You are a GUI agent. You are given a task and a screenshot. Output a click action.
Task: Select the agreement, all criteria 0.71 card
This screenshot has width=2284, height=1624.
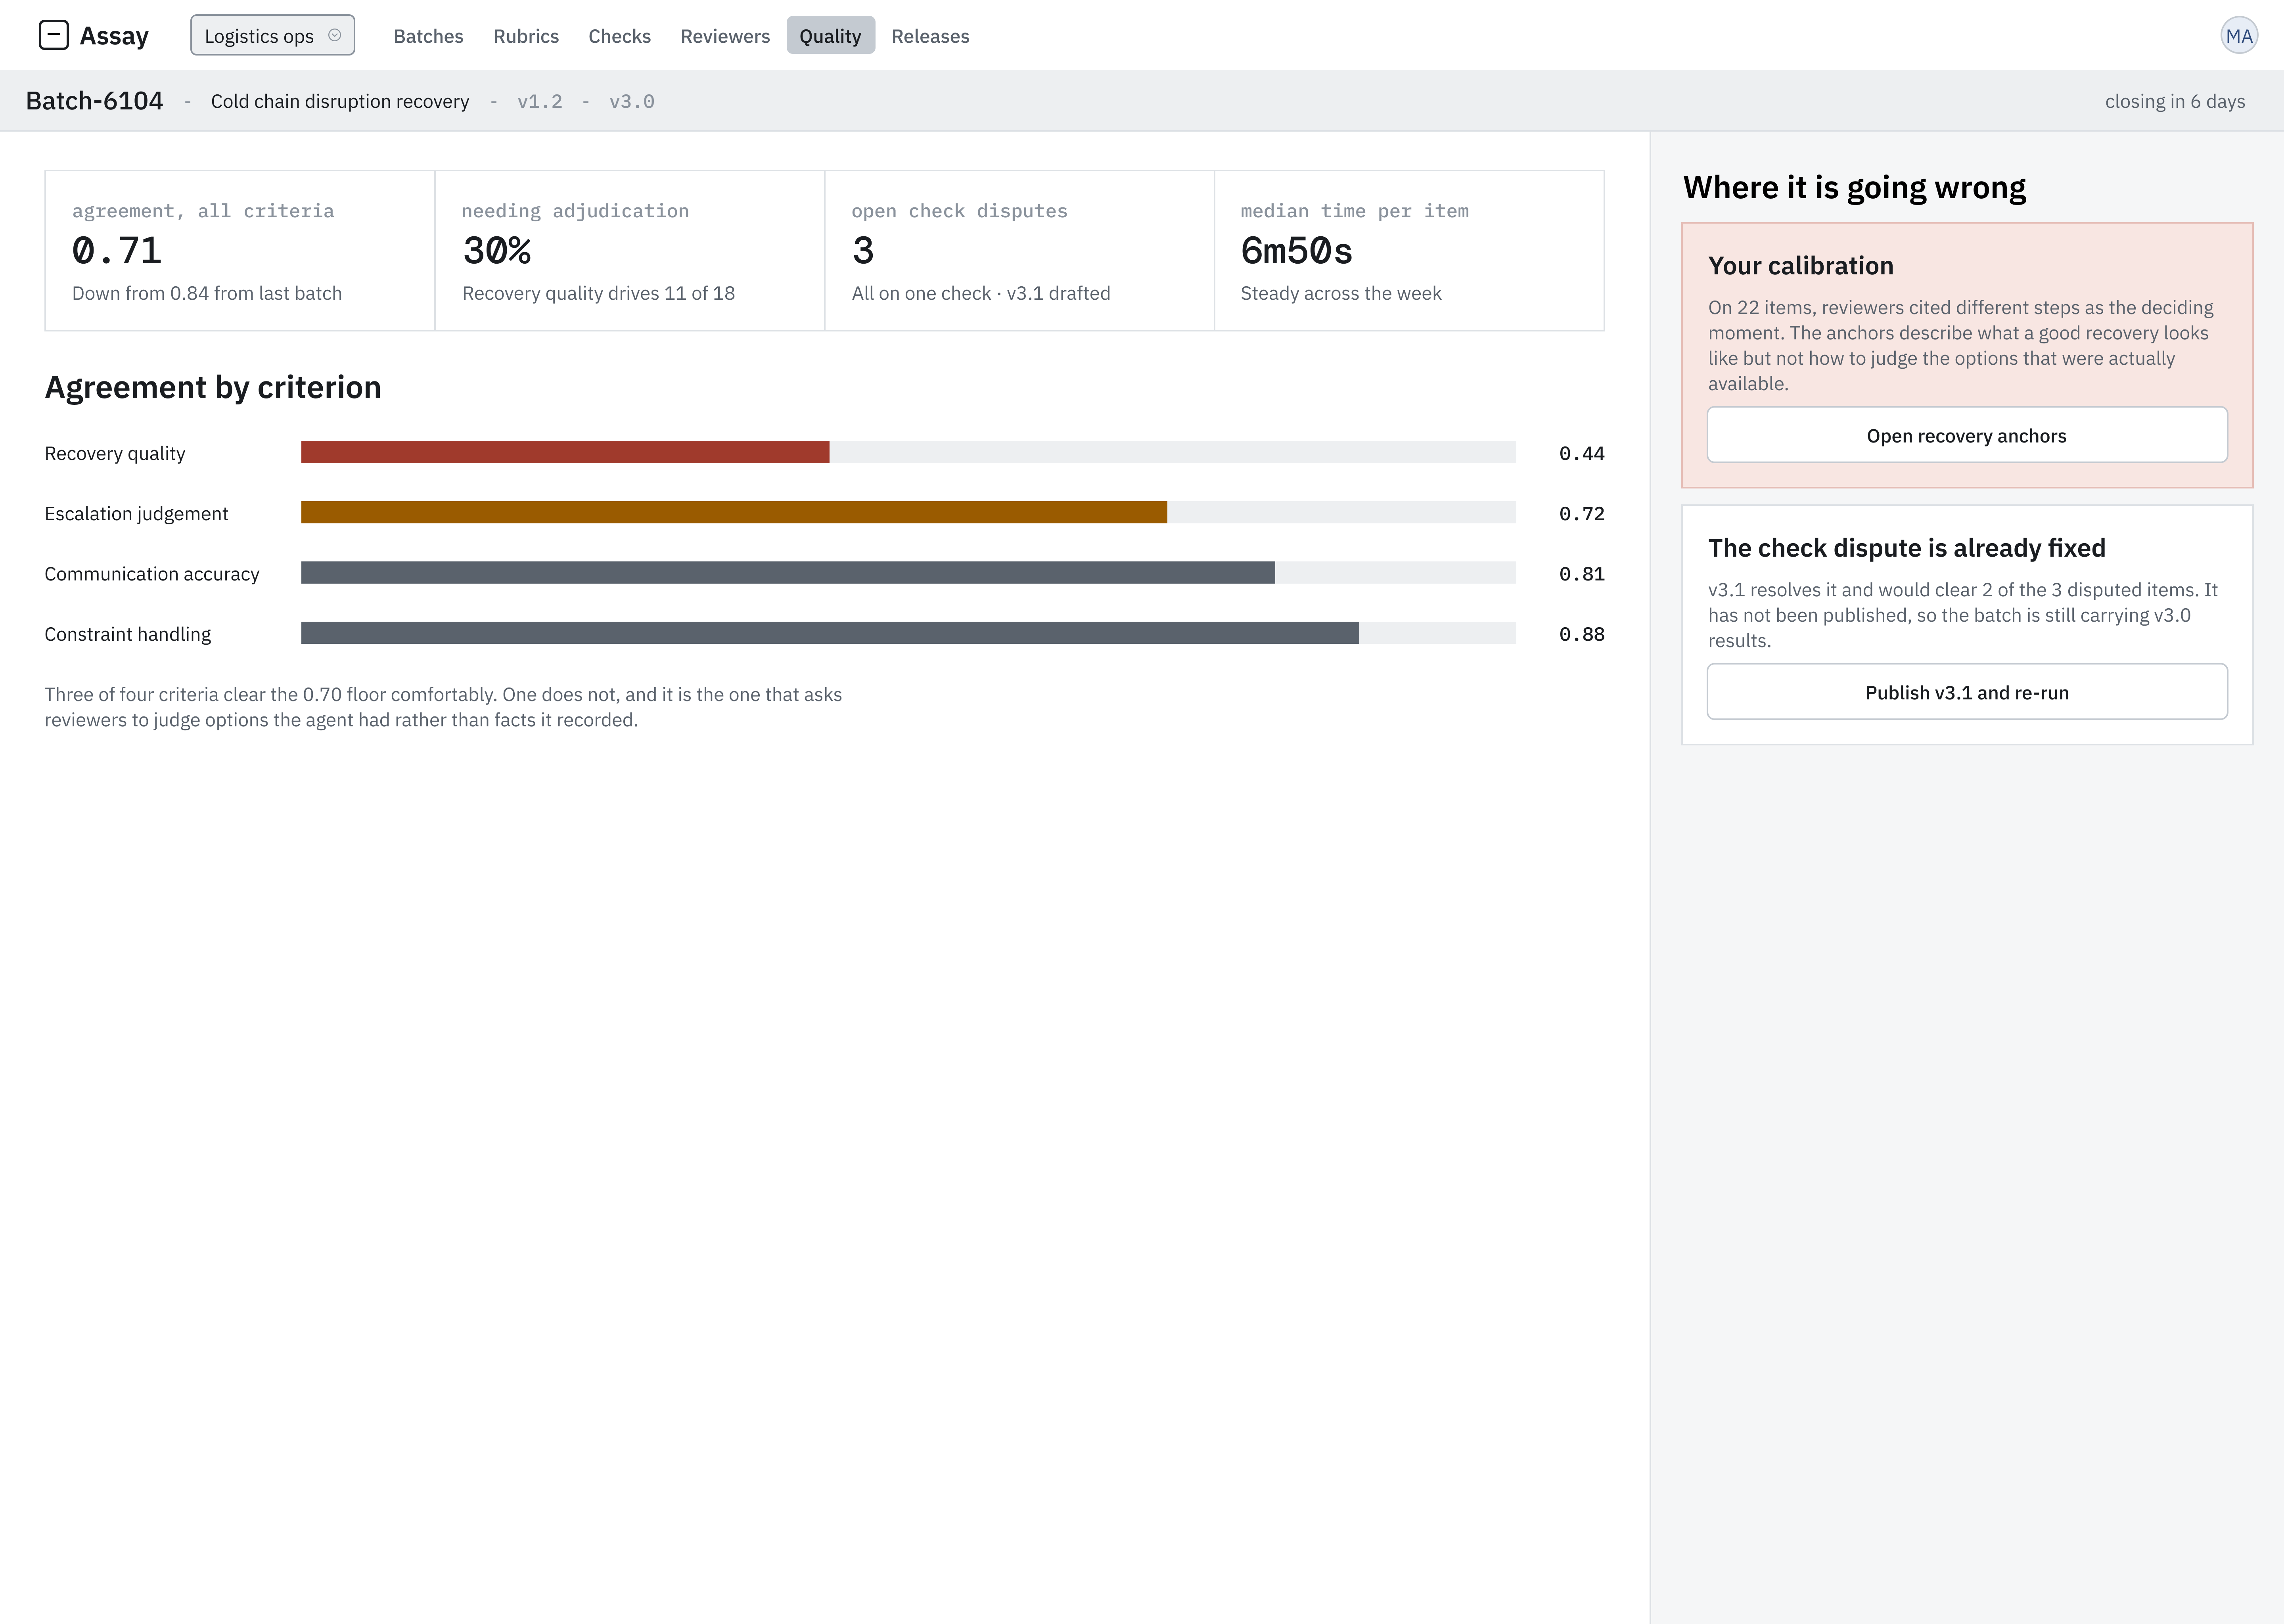[x=240, y=250]
